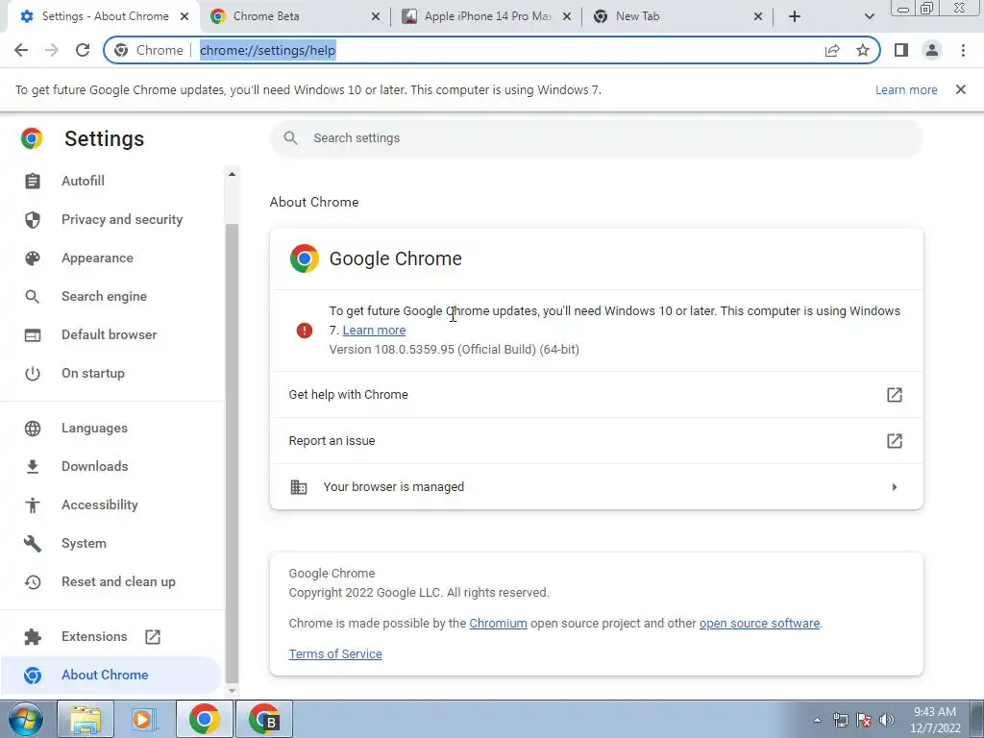The width and height of the screenshot is (984, 738).
Task: Switch to the New Tab tab
Action: point(677,16)
